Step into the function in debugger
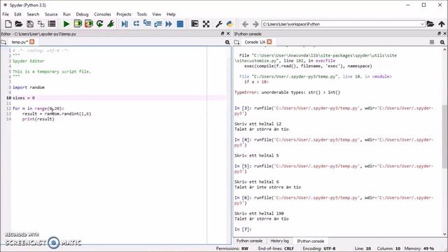Screen dimensions: 448x252 pyautogui.click(x=147, y=23)
